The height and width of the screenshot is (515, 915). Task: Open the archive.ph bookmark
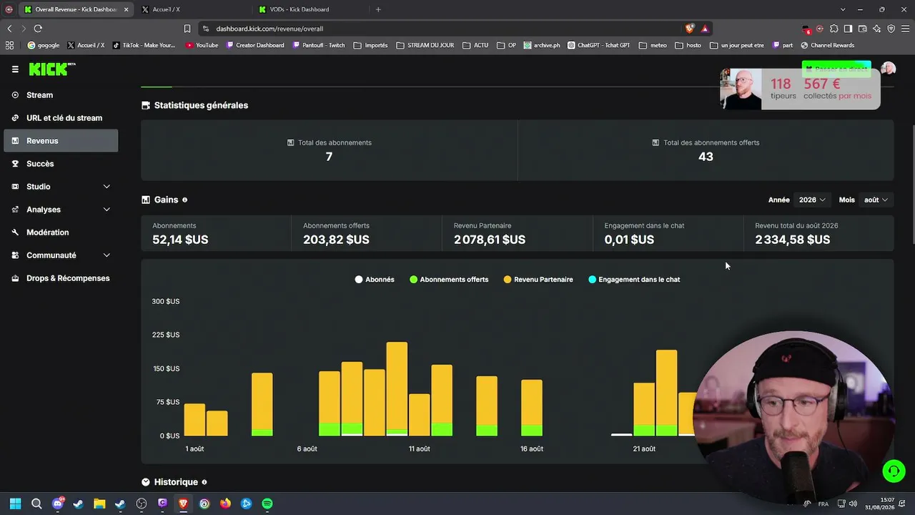(x=541, y=45)
